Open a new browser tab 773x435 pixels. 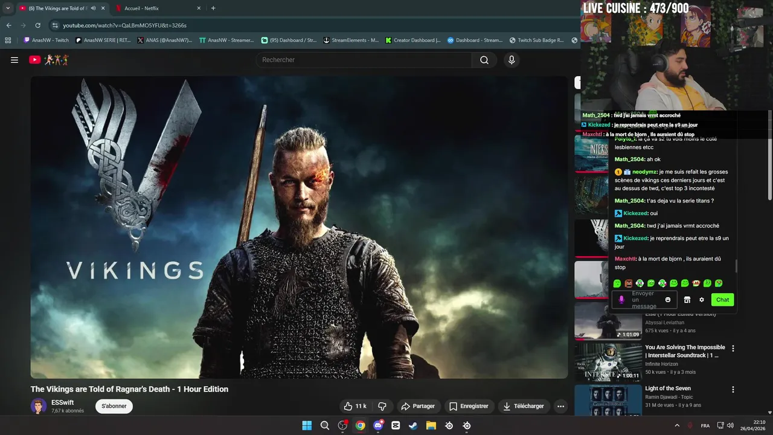213,8
